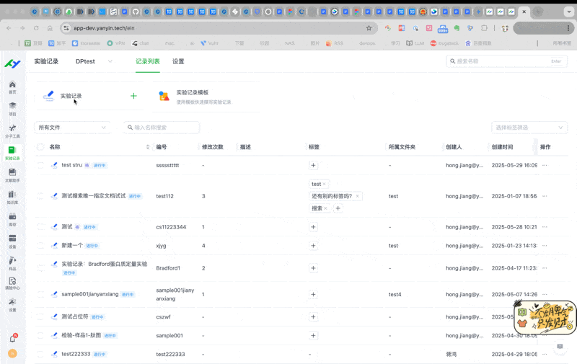Open the test stru record

point(71,165)
